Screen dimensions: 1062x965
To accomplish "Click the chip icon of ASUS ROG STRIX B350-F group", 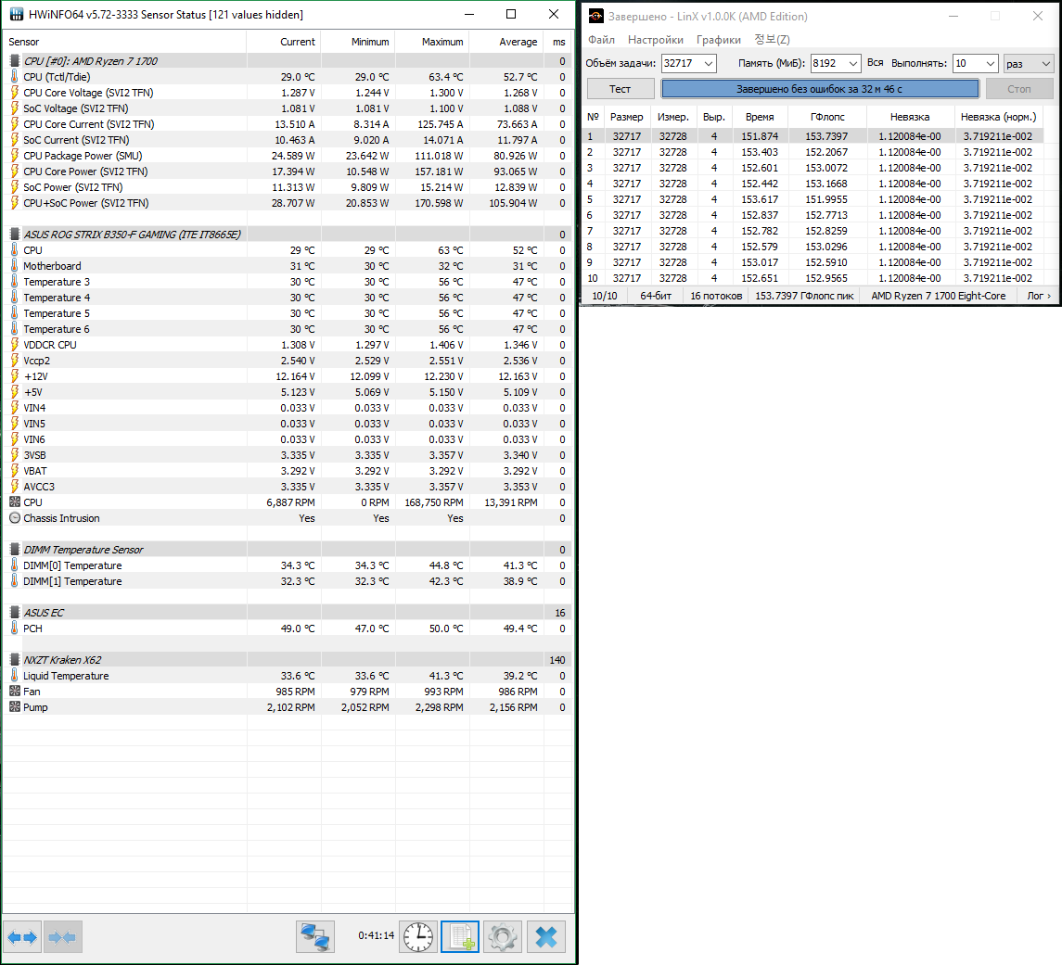I will coord(15,235).
